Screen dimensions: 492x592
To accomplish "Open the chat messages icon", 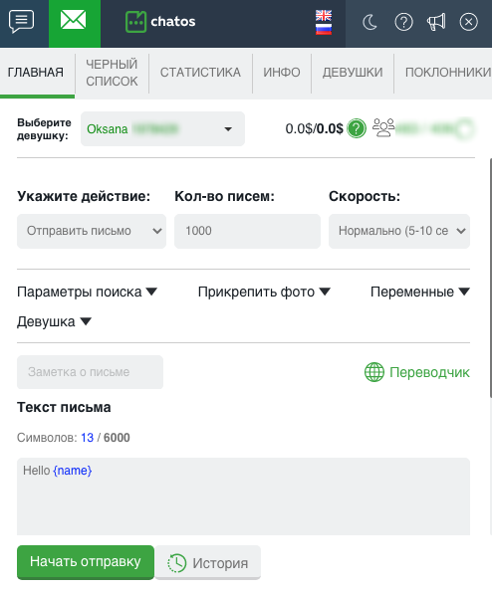I will tap(22, 22).
